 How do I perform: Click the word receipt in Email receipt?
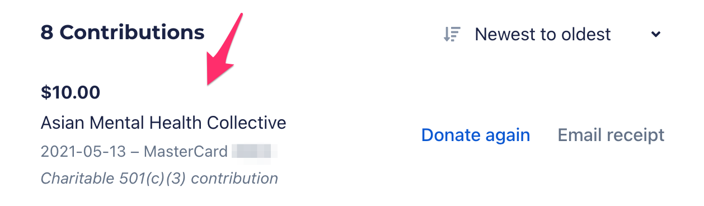pyautogui.click(x=634, y=135)
